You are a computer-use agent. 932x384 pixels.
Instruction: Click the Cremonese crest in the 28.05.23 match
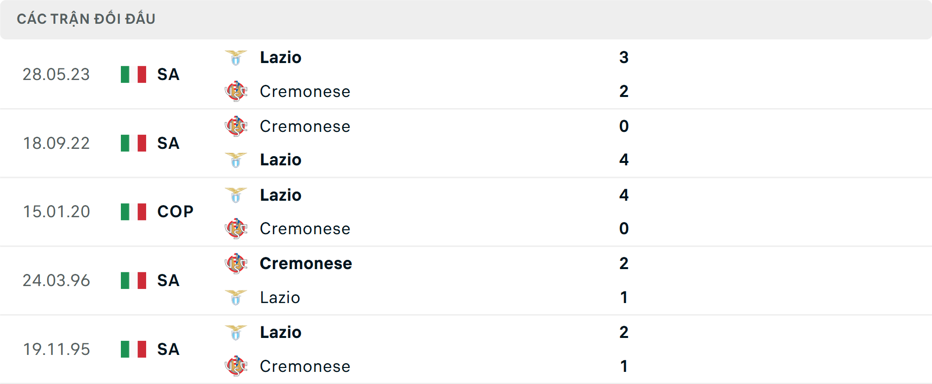point(236,91)
